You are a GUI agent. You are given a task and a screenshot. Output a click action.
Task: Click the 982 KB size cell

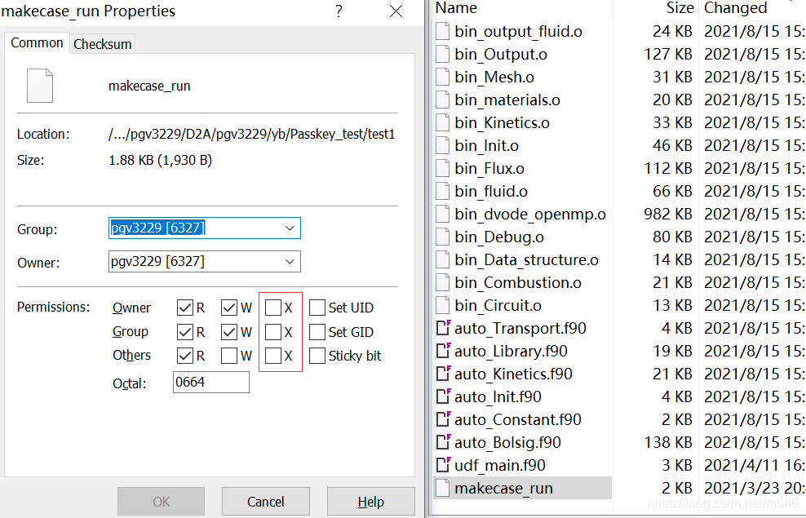(668, 214)
